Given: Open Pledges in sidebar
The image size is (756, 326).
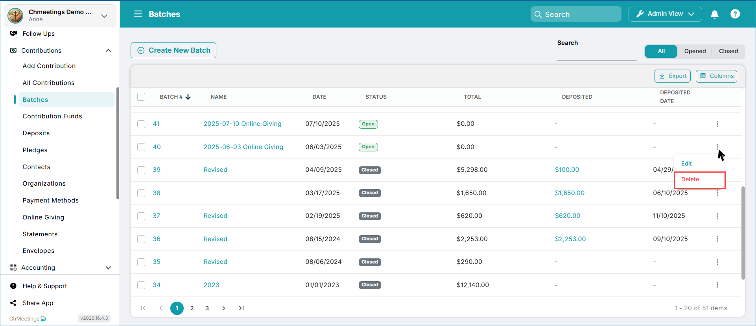Looking at the screenshot, I should point(35,150).
